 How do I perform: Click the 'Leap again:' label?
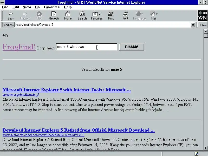[x=46, y=48]
